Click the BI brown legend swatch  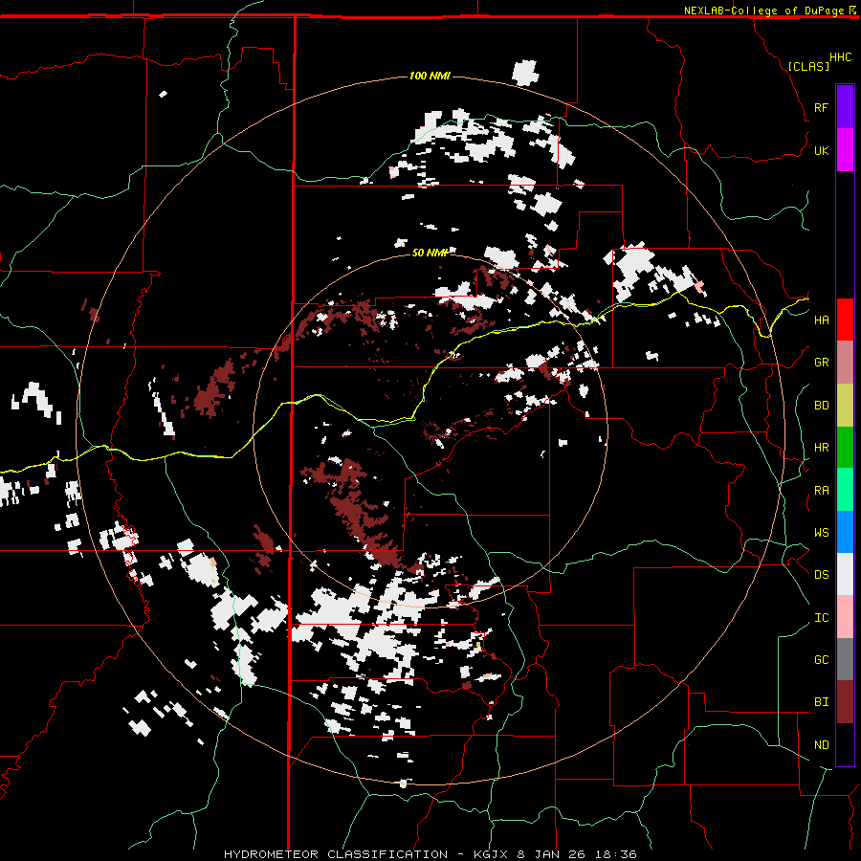tap(845, 702)
